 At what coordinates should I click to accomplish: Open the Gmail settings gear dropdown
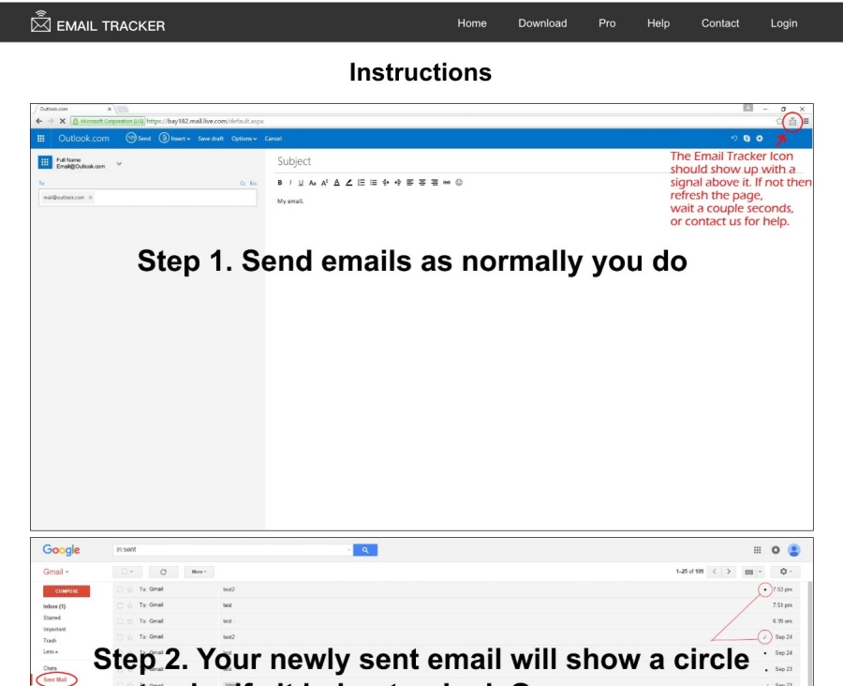tap(786, 572)
